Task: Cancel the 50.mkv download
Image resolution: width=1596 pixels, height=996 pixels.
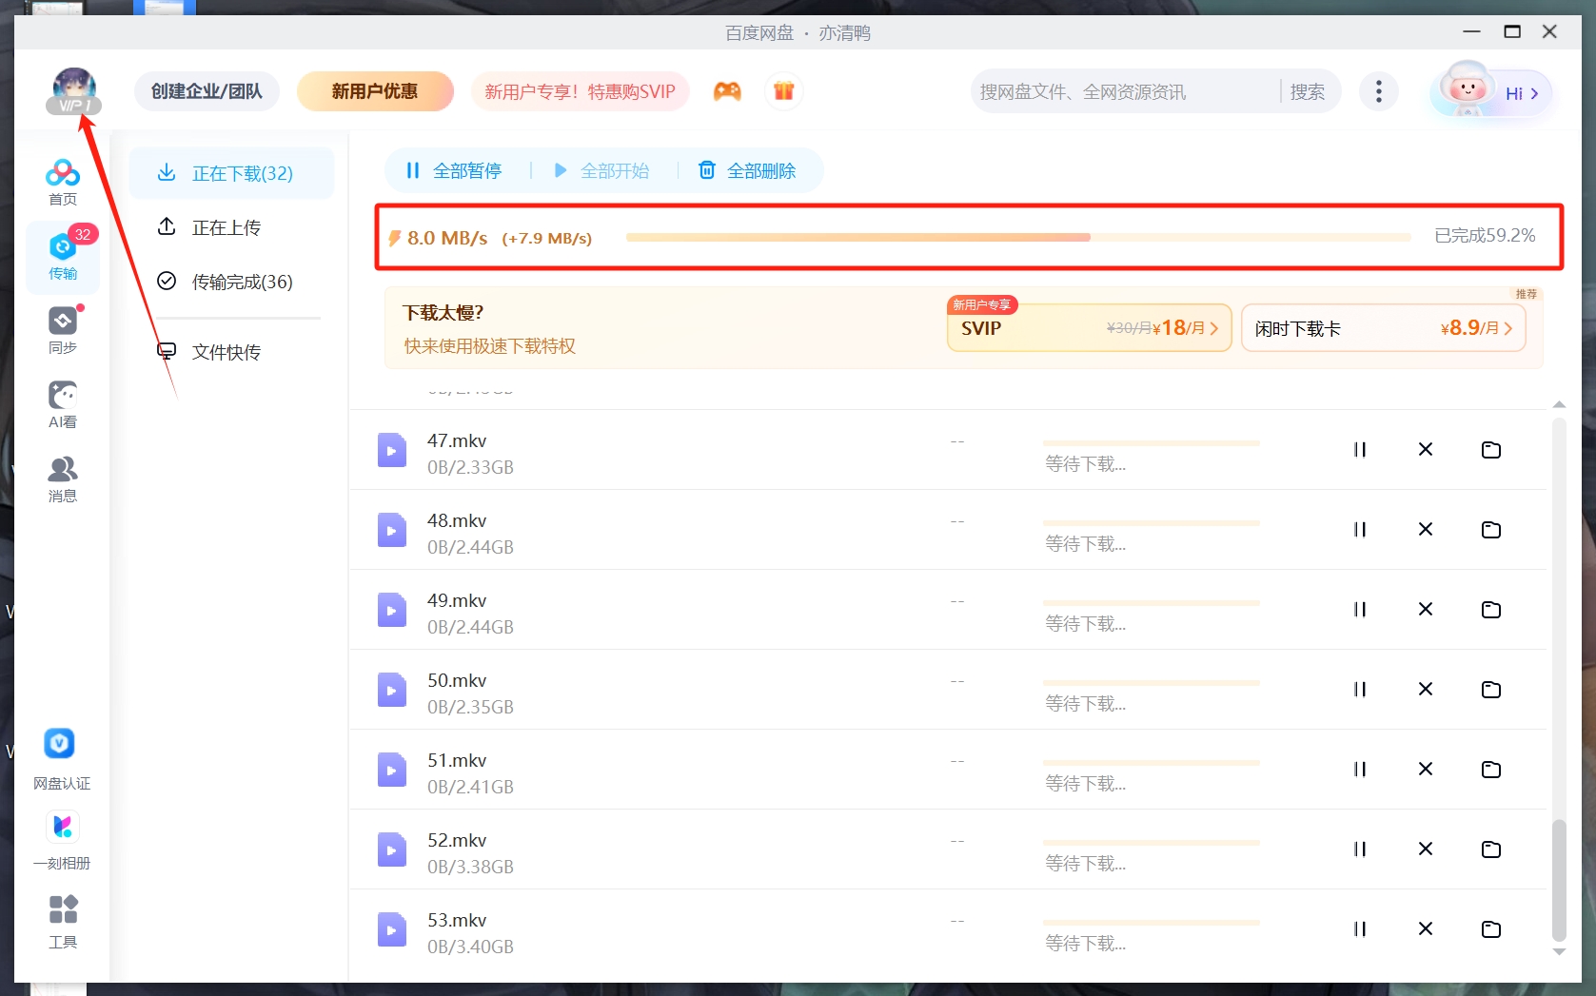Action: (1425, 690)
